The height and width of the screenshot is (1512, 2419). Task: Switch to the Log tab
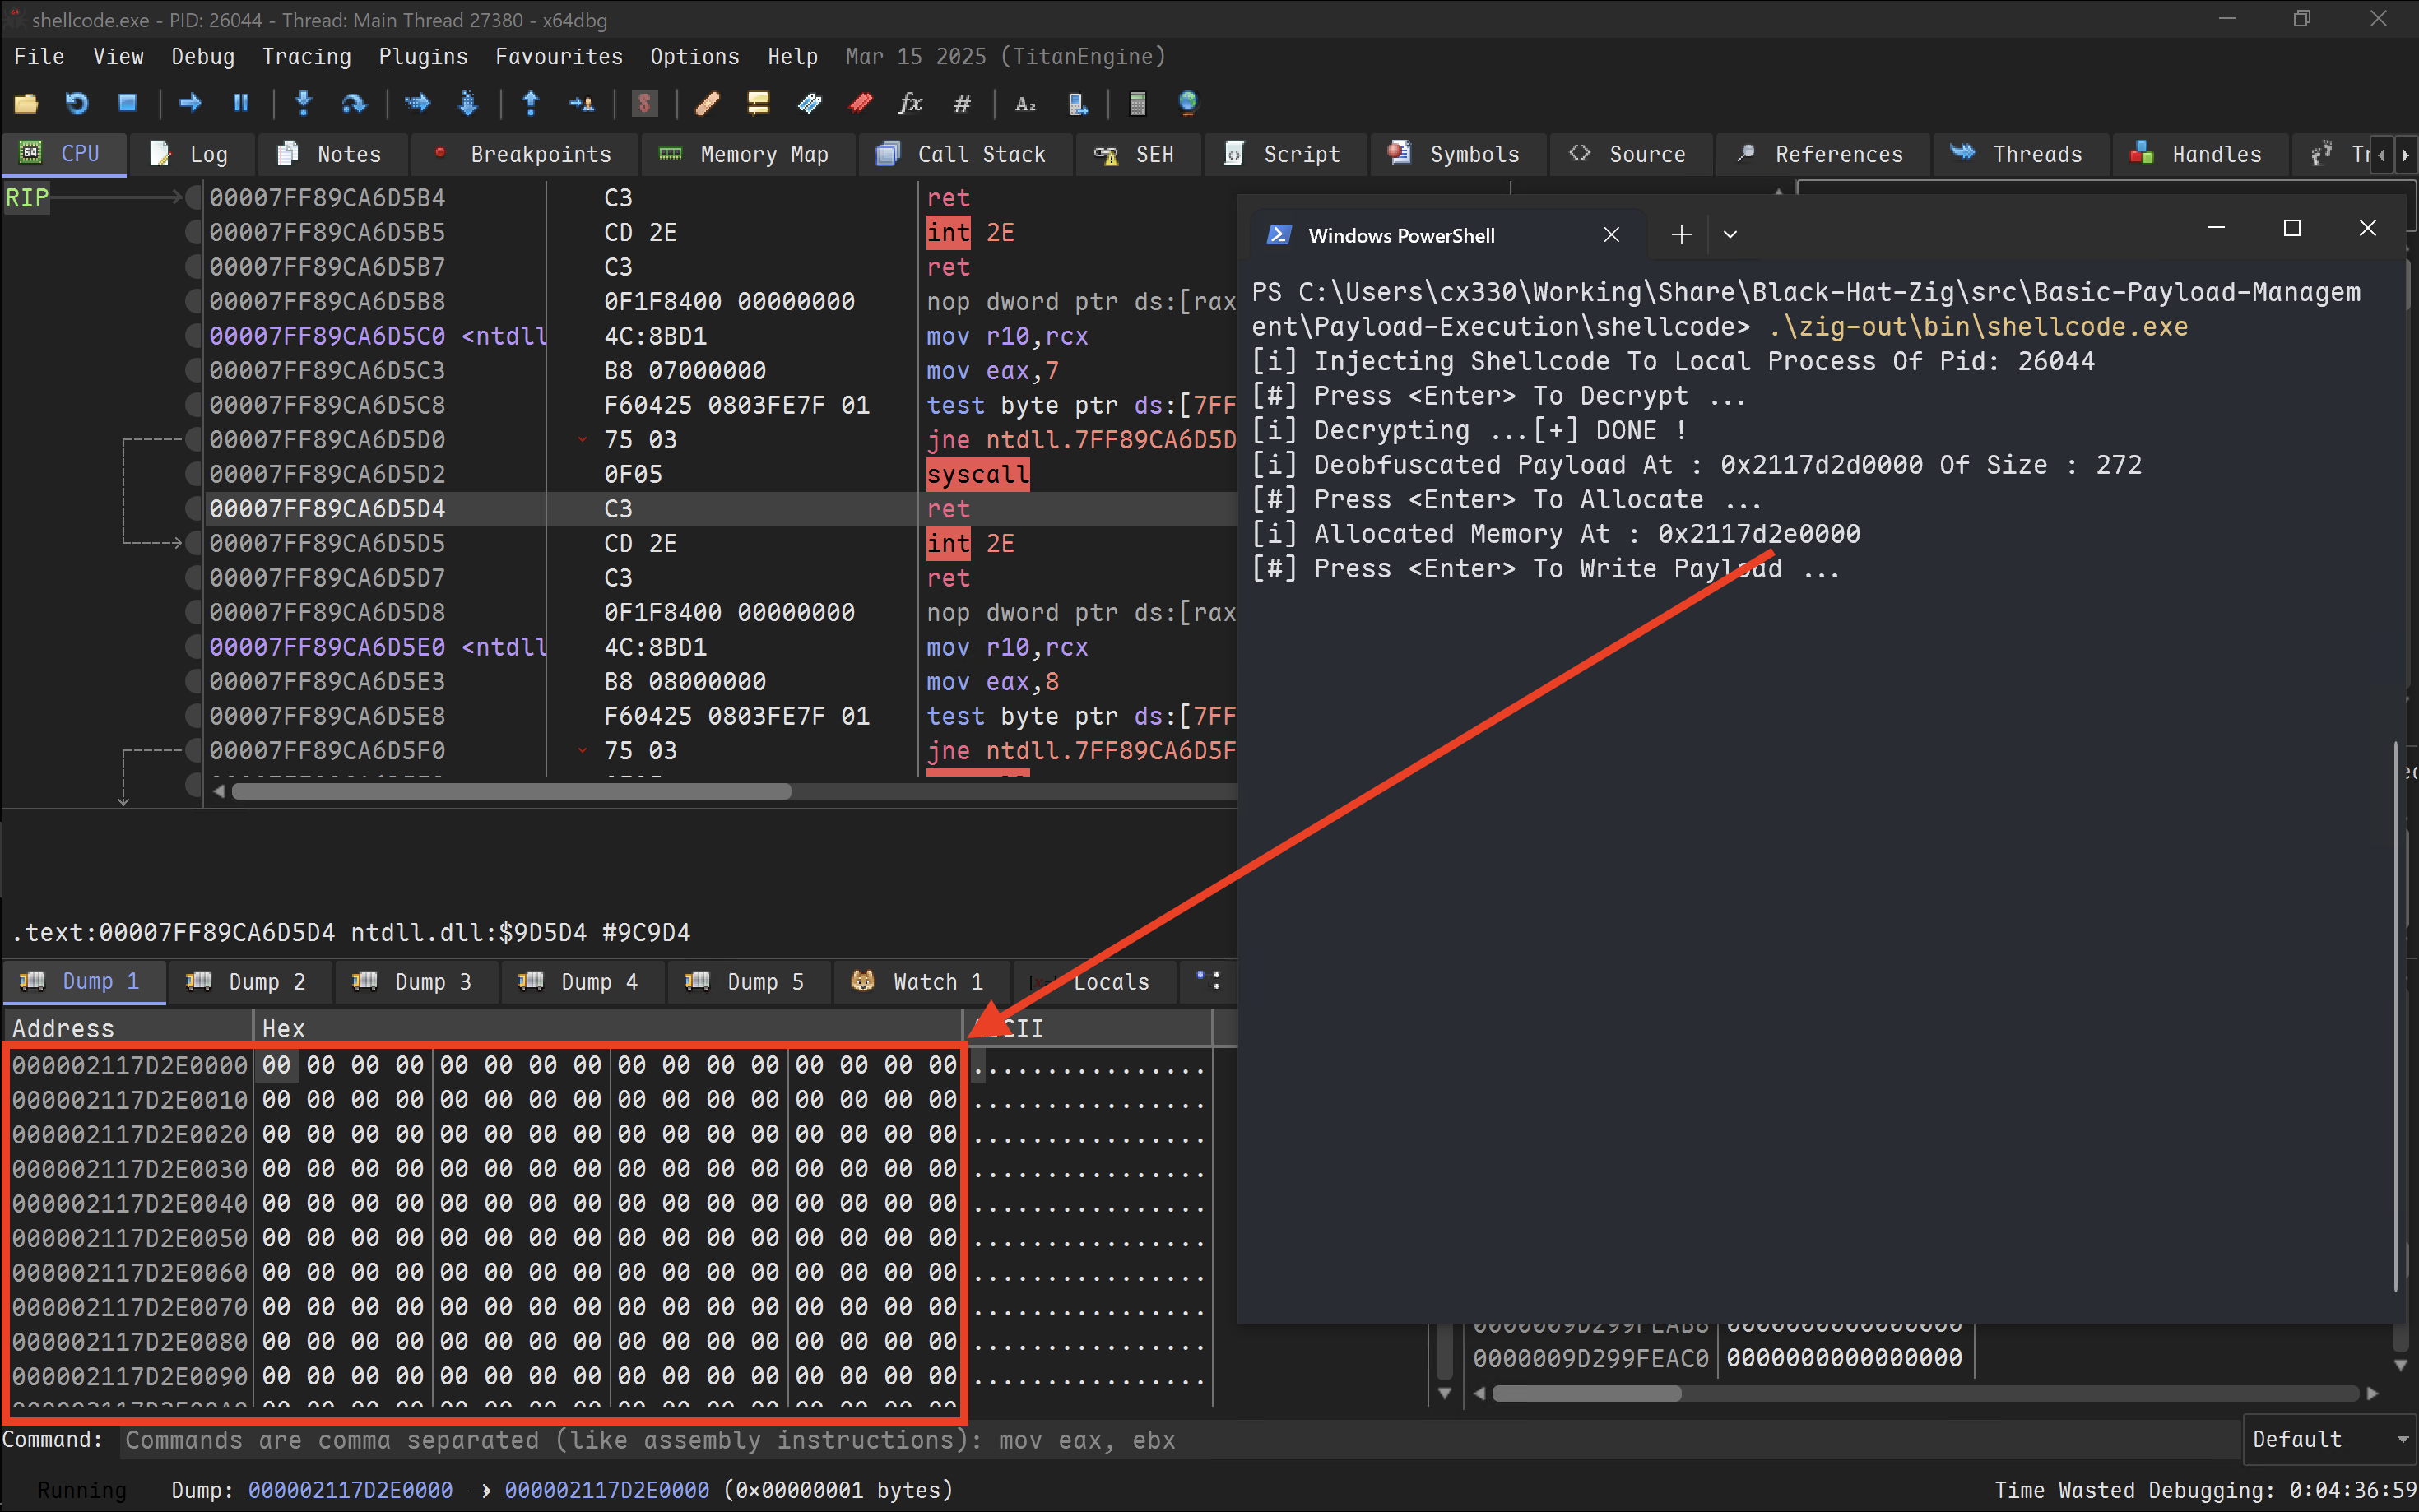click(190, 154)
